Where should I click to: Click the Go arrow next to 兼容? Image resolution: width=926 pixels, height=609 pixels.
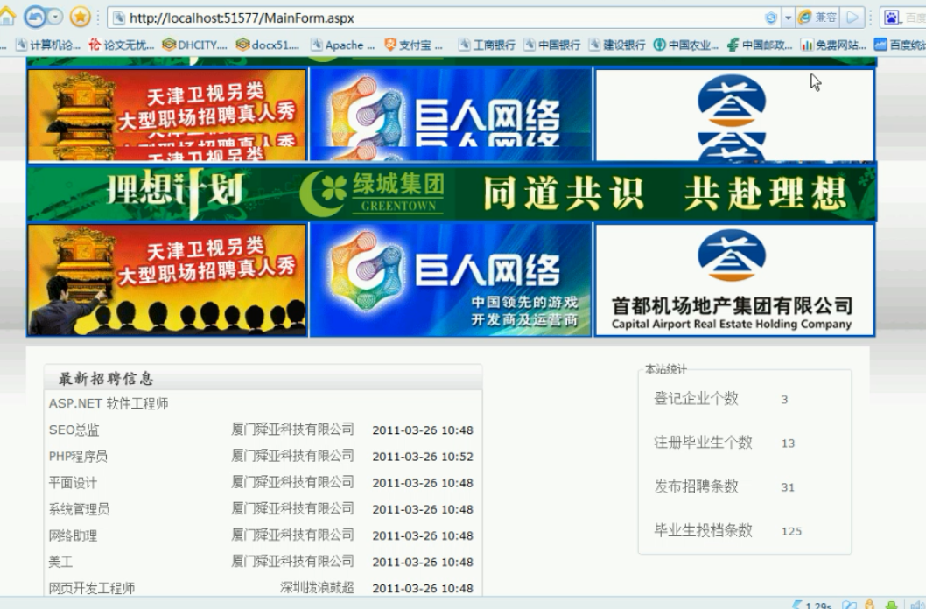852,17
